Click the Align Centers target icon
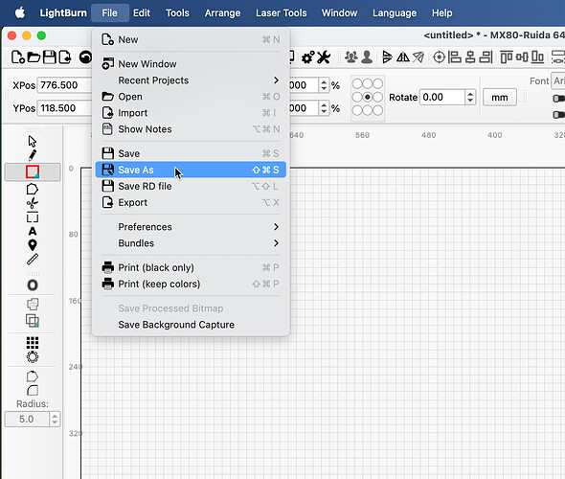565x479 pixels. [439, 57]
